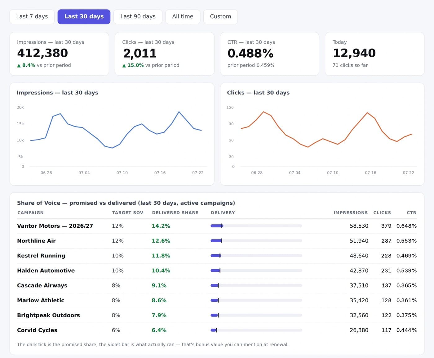The image size is (434, 358).
Task: Click the 0.553% CTR cell
Action: [x=406, y=241]
